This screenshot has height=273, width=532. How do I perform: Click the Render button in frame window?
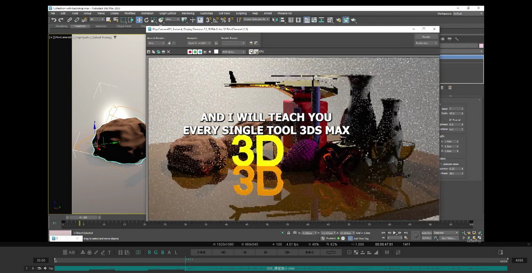pos(426,37)
